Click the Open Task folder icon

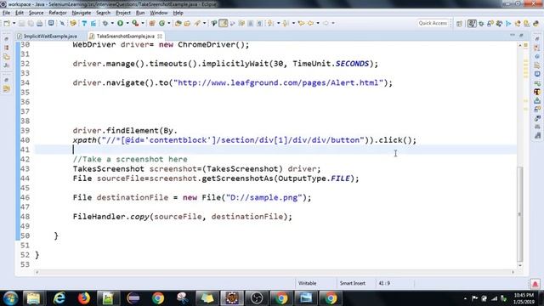coord(187,23)
